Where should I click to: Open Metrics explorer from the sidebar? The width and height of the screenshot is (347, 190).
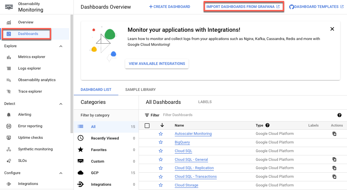point(31,57)
